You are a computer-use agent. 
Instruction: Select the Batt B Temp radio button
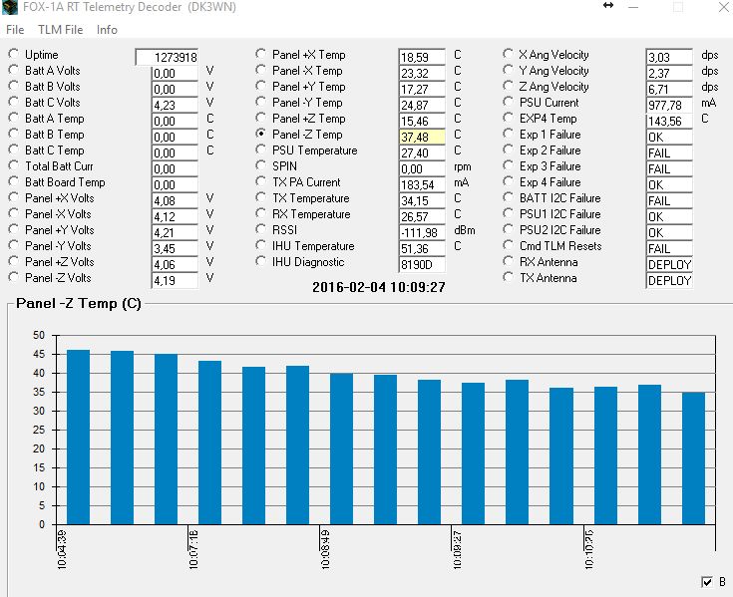(14, 135)
